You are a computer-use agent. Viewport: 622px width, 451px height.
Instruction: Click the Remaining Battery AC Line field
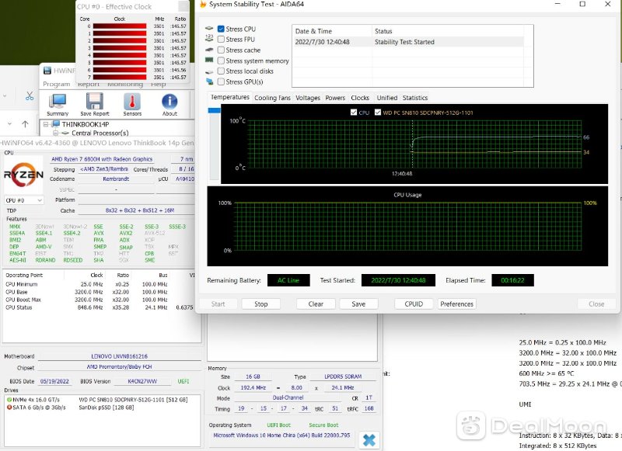[x=288, y=280]
